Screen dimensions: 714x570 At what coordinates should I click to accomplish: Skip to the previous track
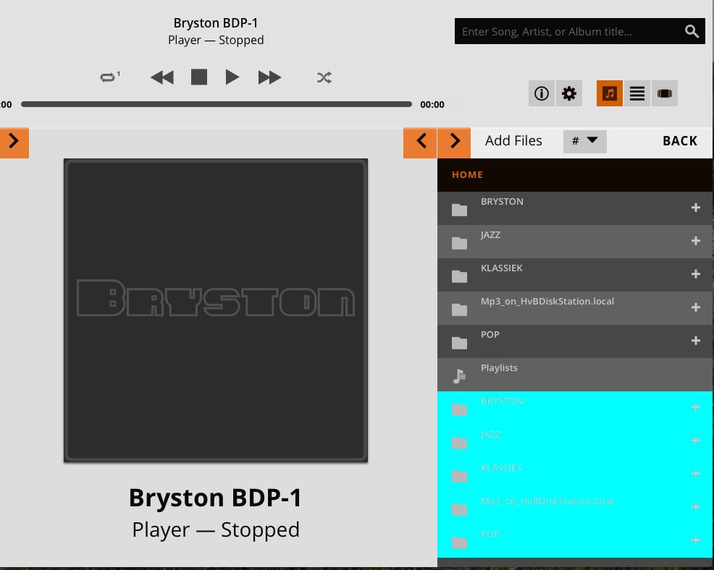pyautogui.click(x=162, y=77)
